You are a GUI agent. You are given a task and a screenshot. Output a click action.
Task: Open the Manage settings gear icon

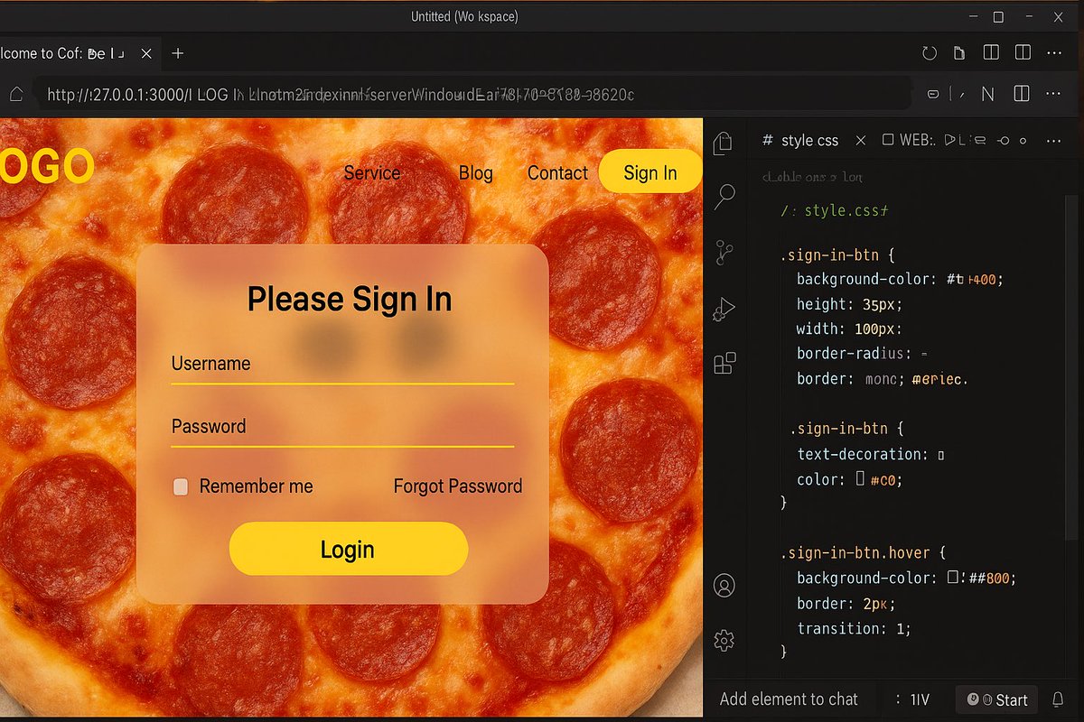(724, 641)
